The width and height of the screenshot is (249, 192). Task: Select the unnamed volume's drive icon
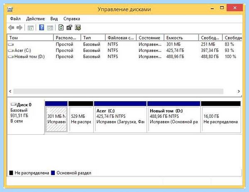pyautogui.click(x=11, y=44)
